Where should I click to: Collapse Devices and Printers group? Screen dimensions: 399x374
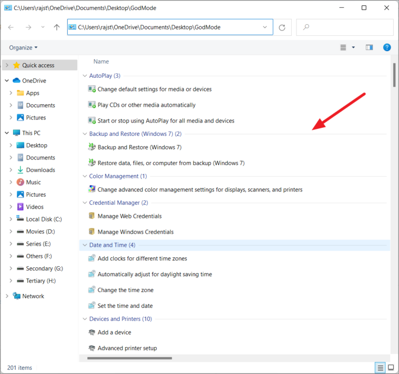[x=85, y=319]
